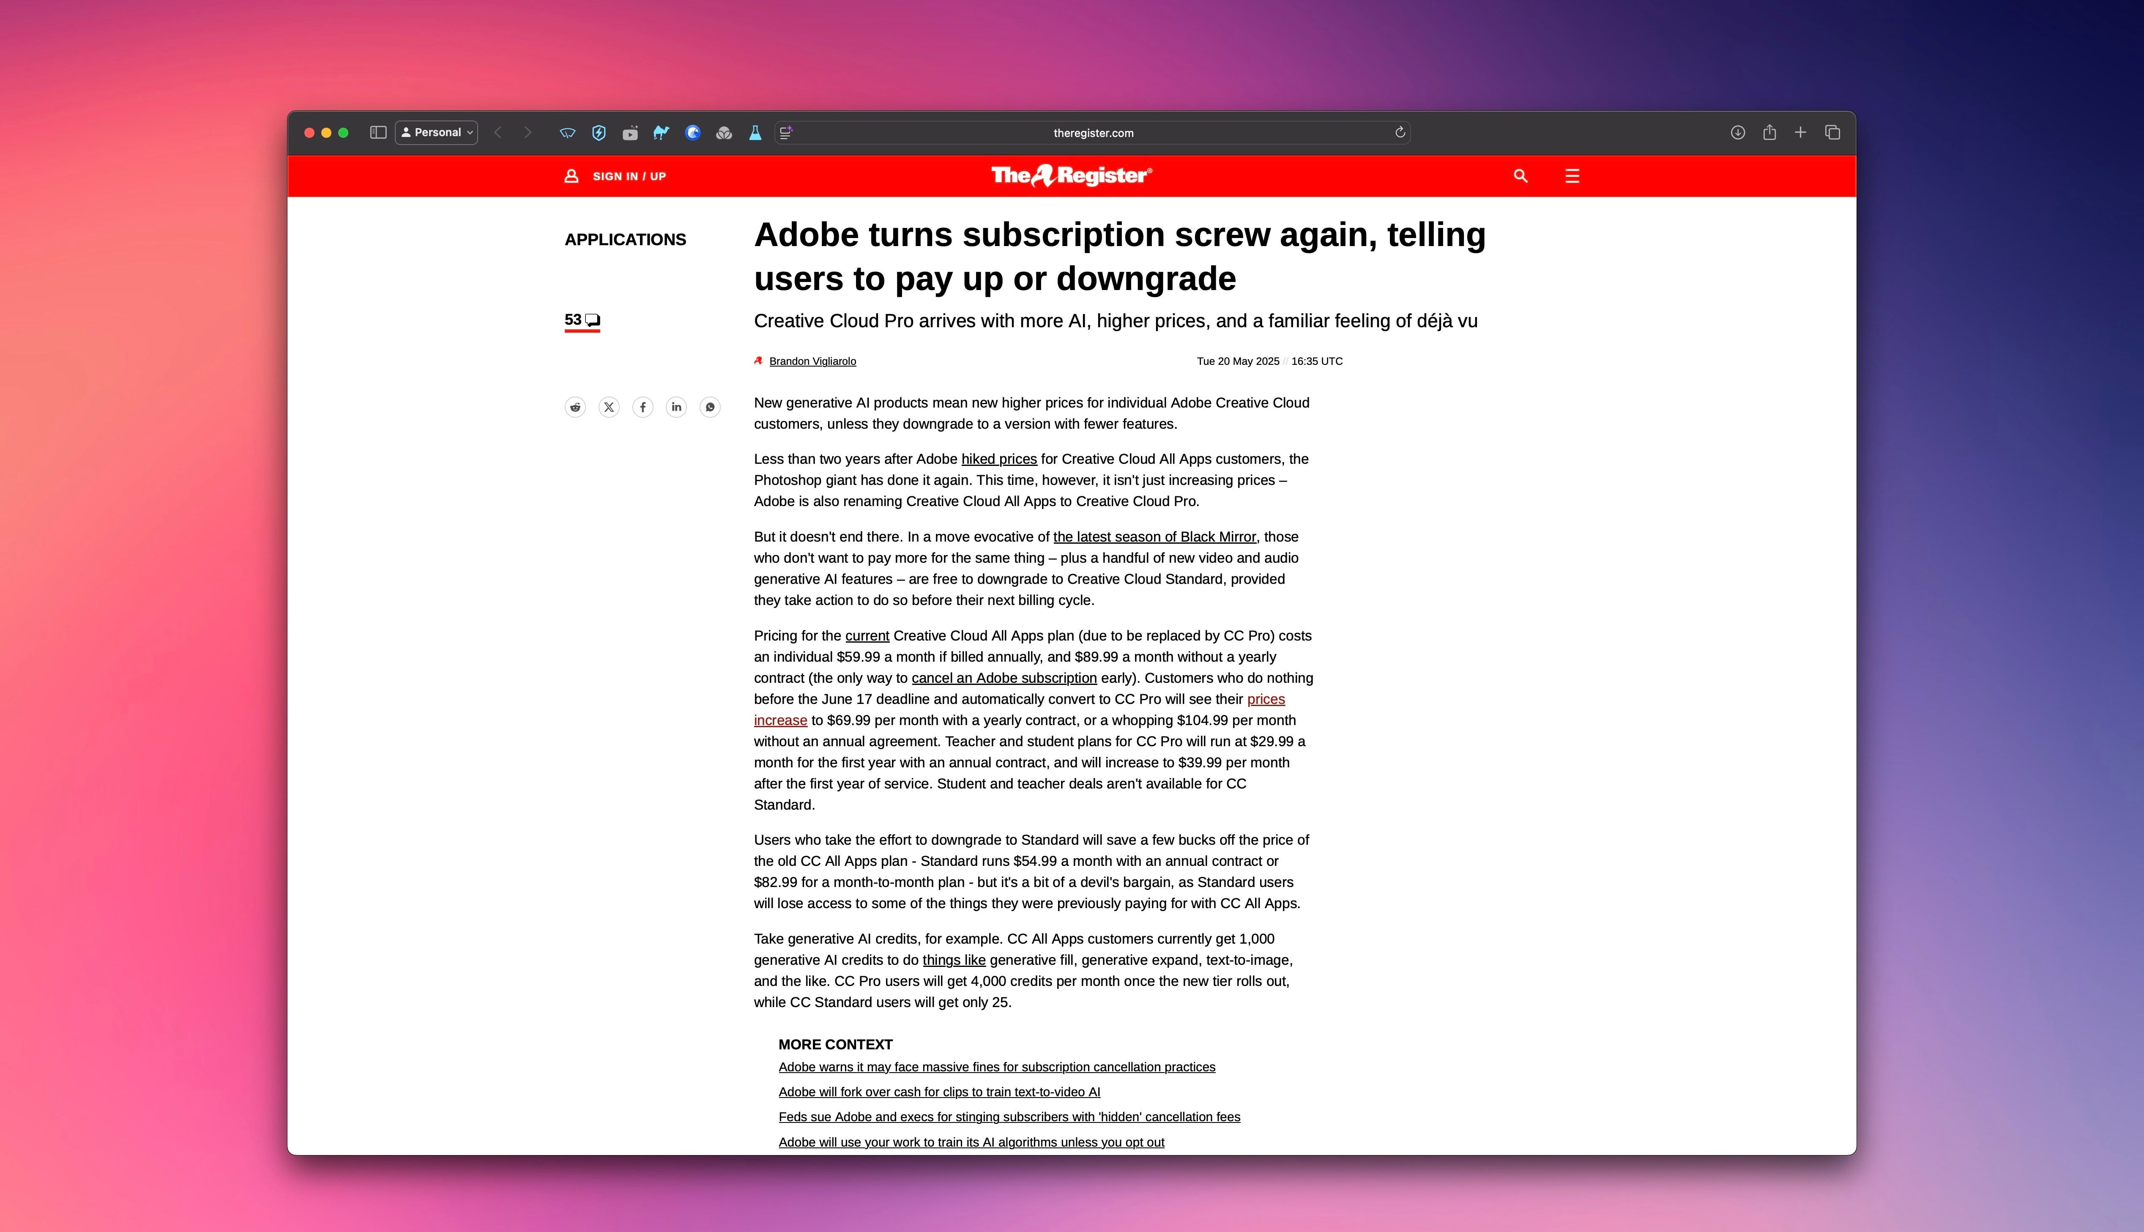
Task: Follow the 'things like' link
Action: [954, 960]
